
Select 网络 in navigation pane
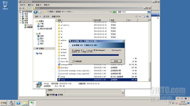(x=39, y=53)
